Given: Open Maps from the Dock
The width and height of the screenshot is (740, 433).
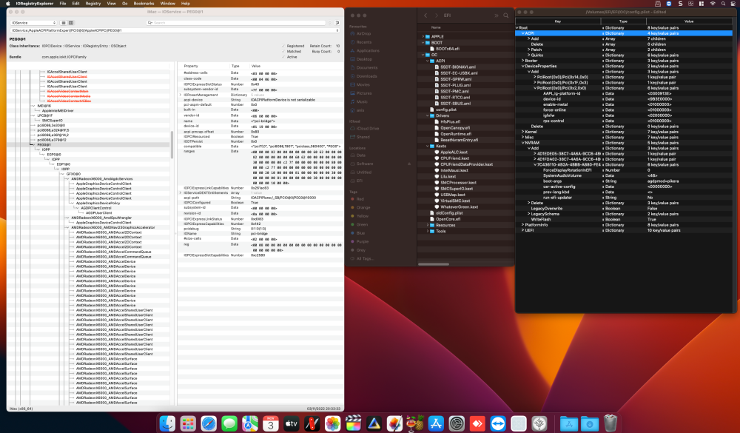Looking at the screenshot, I should click(250, 423).
